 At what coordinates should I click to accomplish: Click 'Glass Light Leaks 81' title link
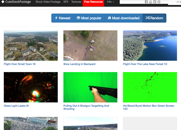pyautogui.click(x=16, y=106)
